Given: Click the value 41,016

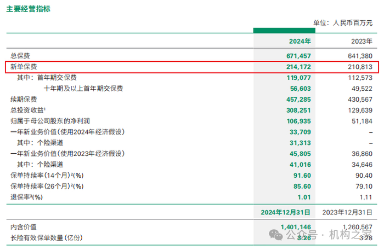Looking at the screenshot, I should [x=300, y=165].
